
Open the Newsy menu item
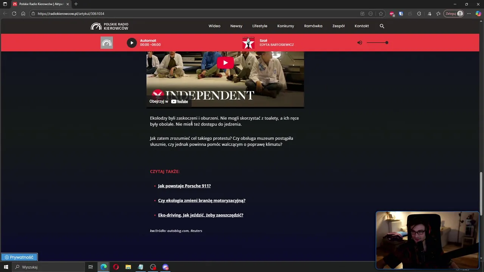click(236, 26)
